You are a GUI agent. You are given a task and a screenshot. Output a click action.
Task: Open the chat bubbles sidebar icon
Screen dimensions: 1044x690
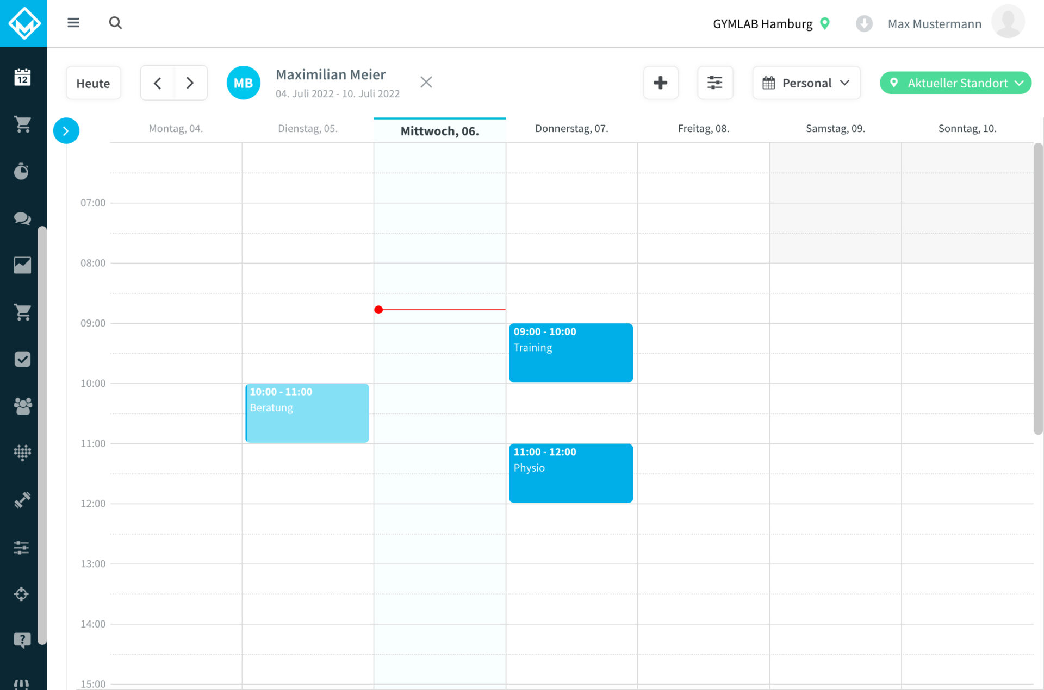click(22, 218)
